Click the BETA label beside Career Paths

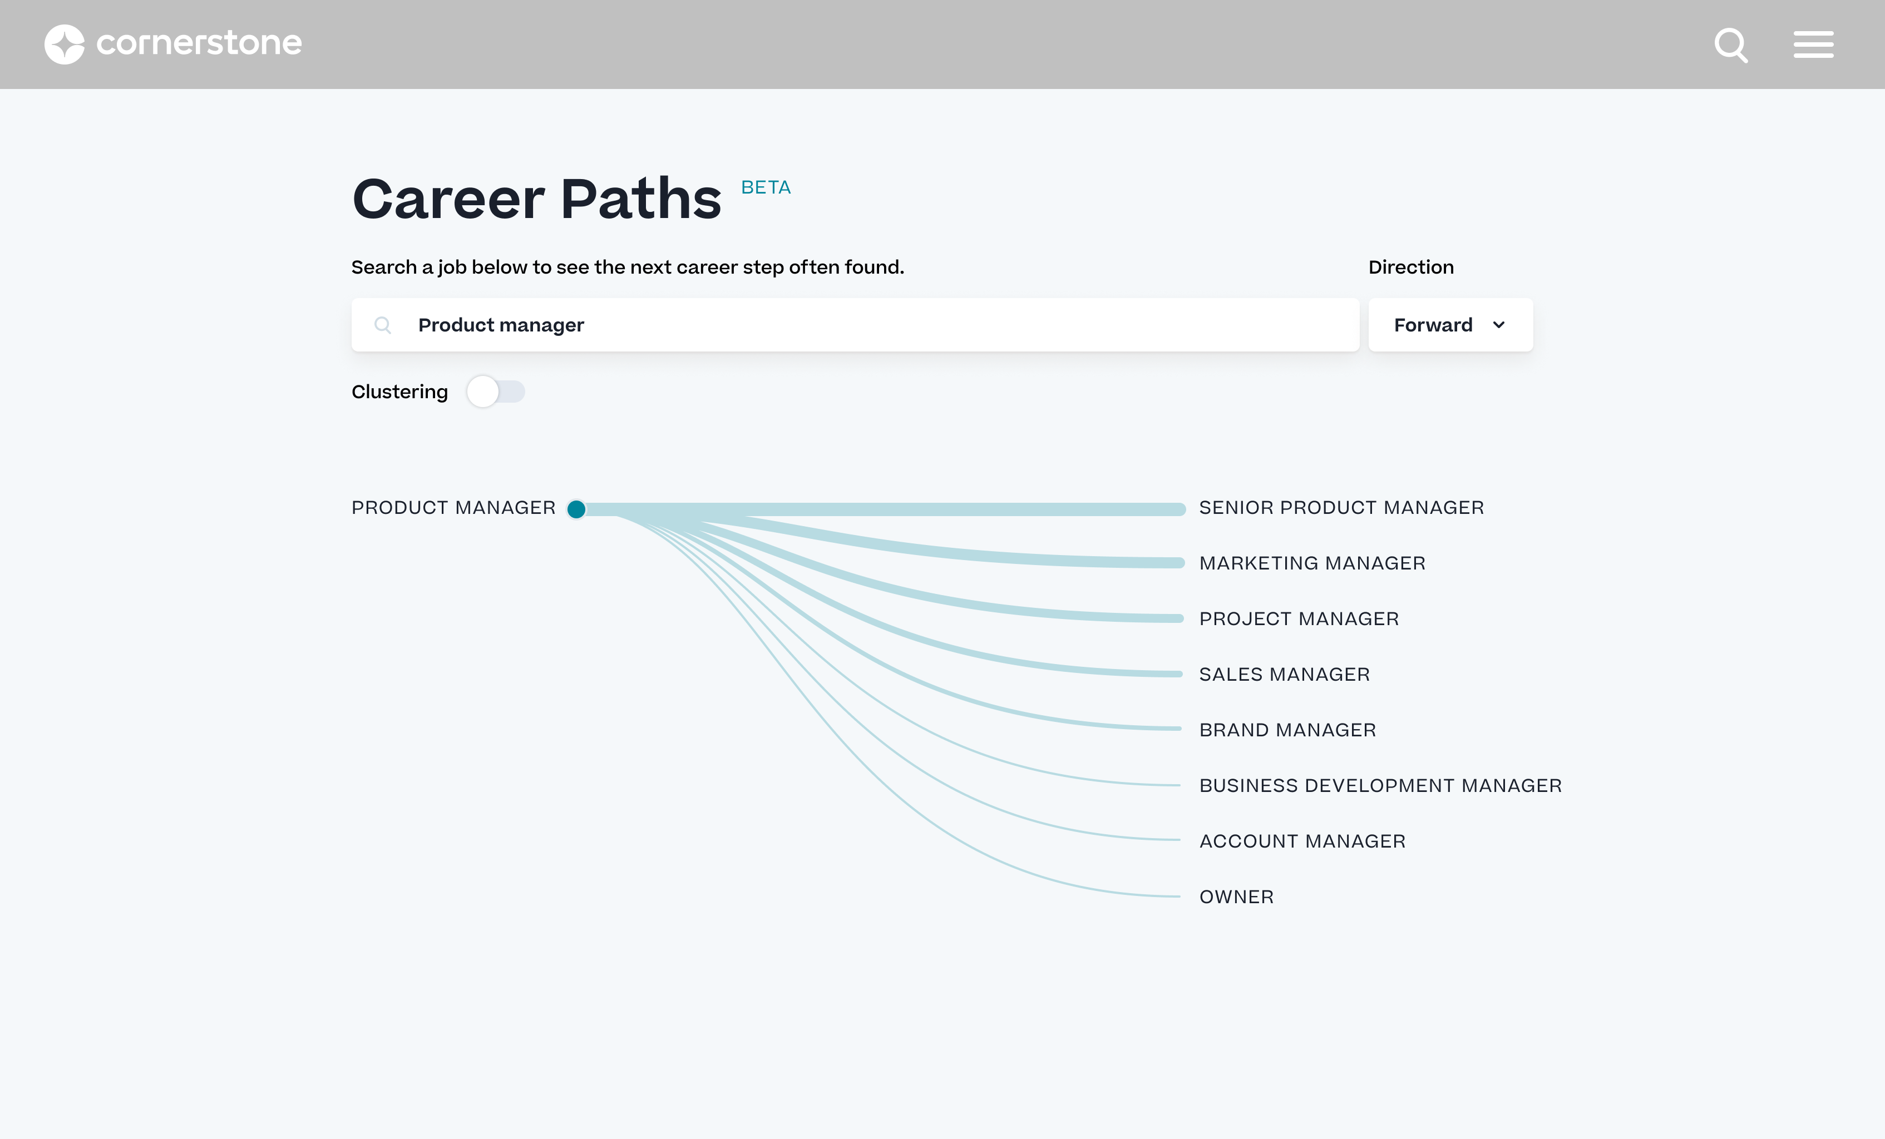tap(766, 187)
